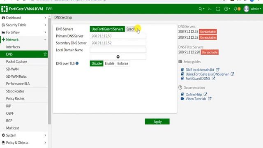Open the admin user dropdown

click(256, 9)
